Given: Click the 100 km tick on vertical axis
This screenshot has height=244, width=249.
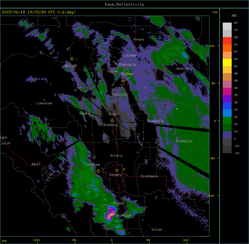Looking at the screenshot, I should pyautogui.click(x=212, y=46).
